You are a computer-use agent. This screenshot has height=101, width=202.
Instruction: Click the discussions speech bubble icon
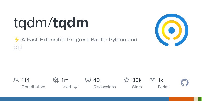point(88,80)
